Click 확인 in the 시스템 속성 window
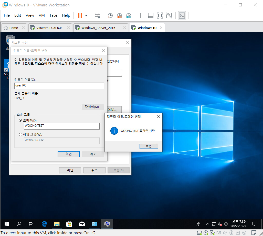This screenshot has height=236, width=263. coord(70,170)
